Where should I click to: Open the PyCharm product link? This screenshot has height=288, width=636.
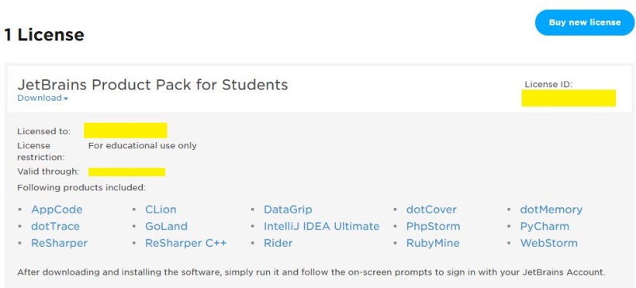[544, 226]
